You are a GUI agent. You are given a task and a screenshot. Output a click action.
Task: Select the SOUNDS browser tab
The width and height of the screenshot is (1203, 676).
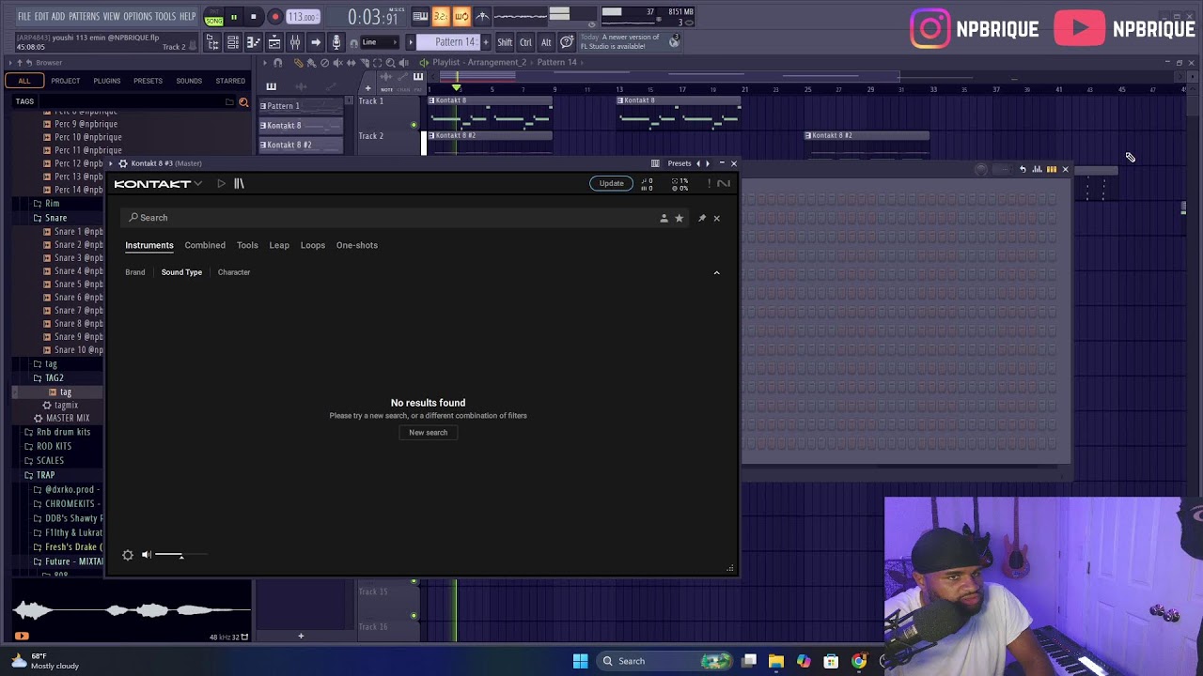[189, 81]
